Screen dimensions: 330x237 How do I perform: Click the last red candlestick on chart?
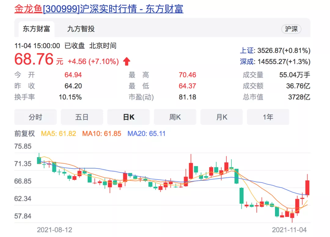(x=307, y=187)
